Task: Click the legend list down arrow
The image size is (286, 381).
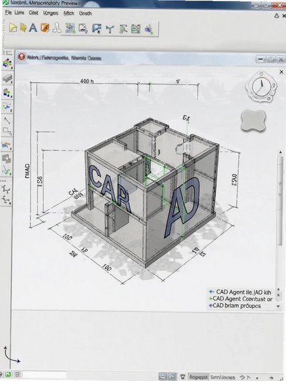Action: (279, 307)
